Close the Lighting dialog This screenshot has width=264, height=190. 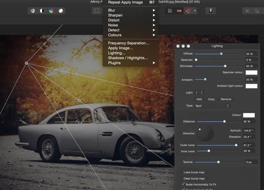pos(178,46)
